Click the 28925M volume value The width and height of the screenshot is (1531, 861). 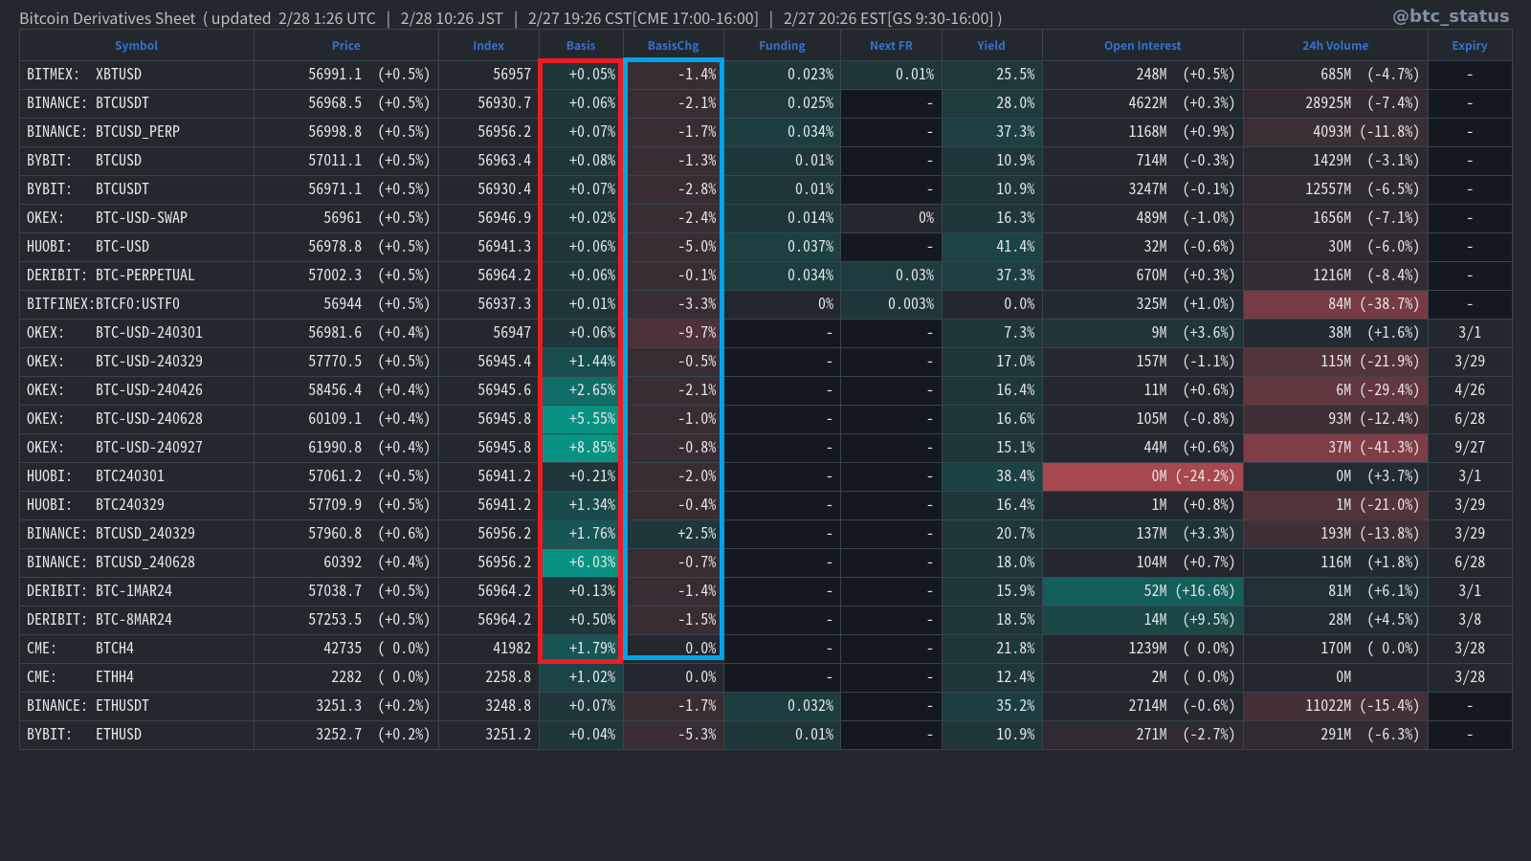(1328, 103)
